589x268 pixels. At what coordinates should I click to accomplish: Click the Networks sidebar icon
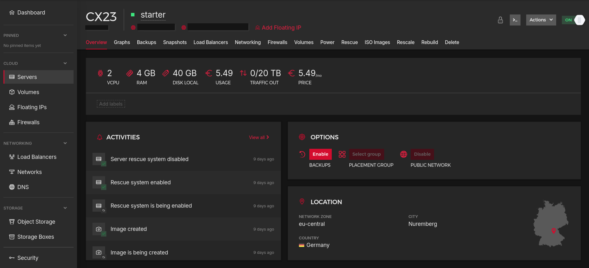(12, 172)
